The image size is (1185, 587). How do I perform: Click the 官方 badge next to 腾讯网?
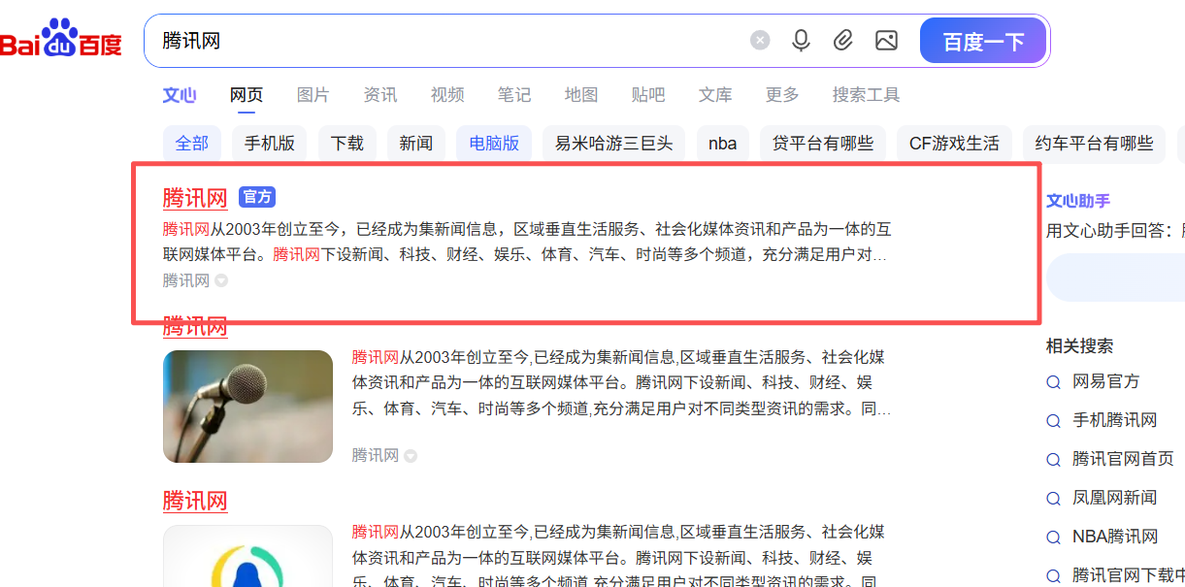[257, 197]
